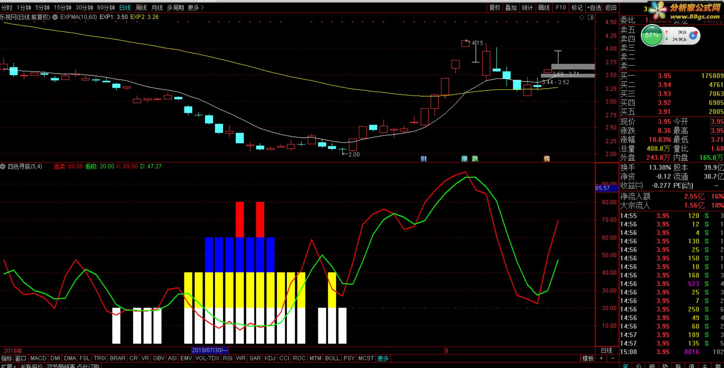The width and height of the screenshot is (724, 368).
Task: Switch sub-chart to MACD indicator
Action: coord(38,358)
